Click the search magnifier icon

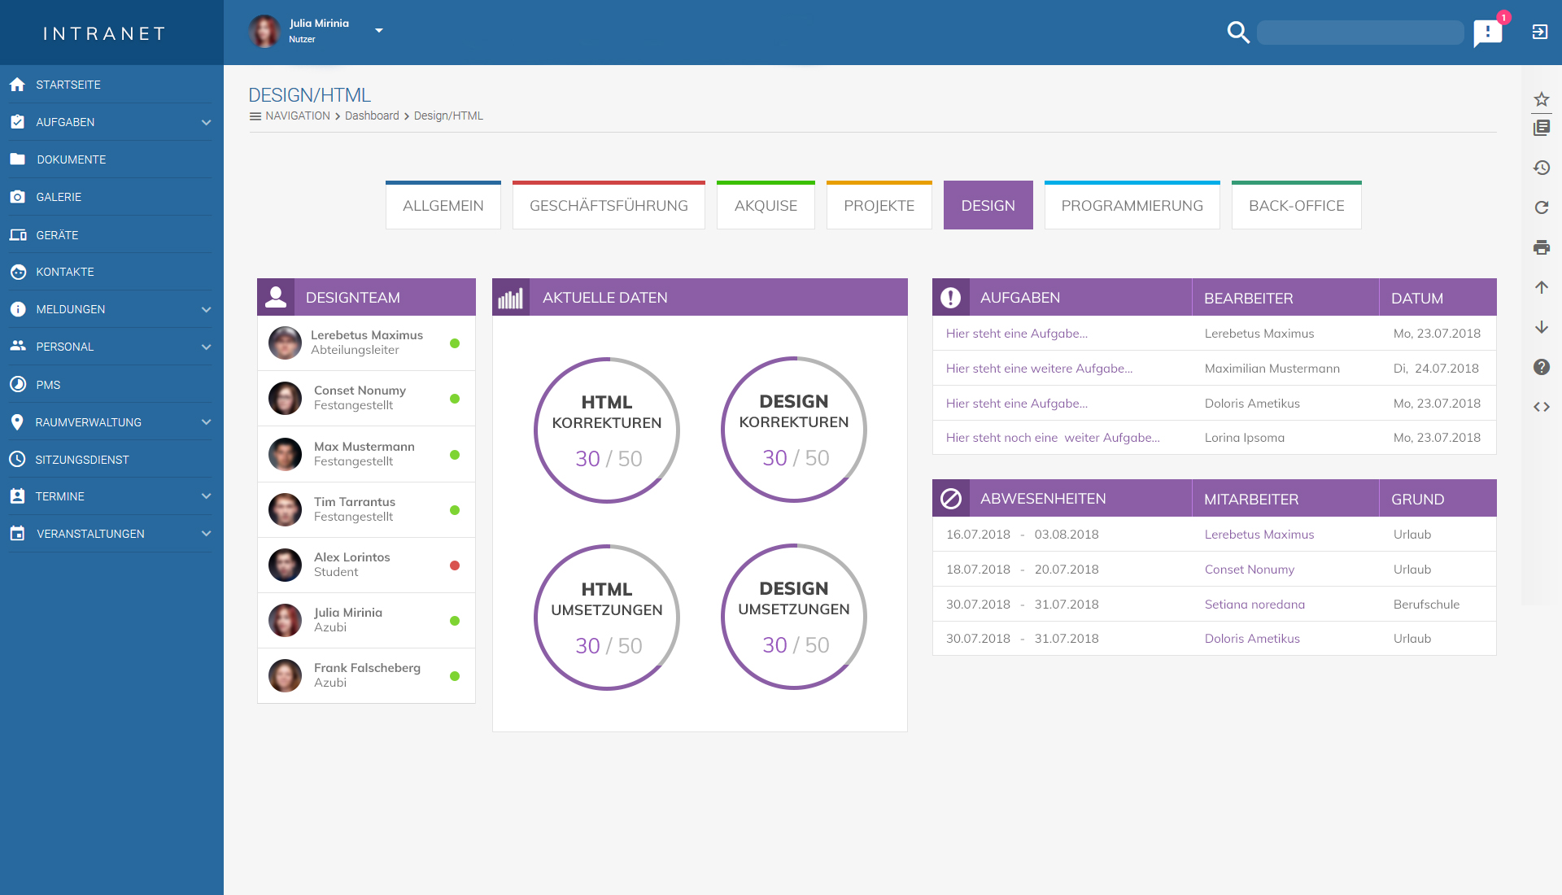click(1237, 33)
